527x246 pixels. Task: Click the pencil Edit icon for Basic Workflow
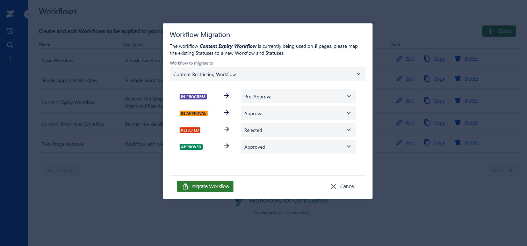click(399, 59)
